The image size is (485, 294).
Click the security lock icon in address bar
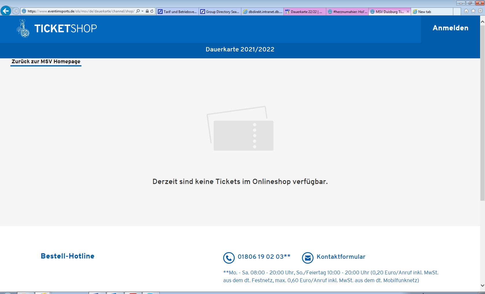click(147, 11)
